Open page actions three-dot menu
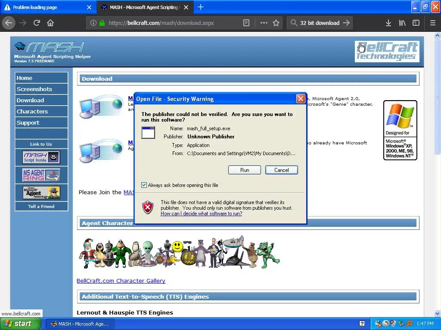 pos(264,23)
